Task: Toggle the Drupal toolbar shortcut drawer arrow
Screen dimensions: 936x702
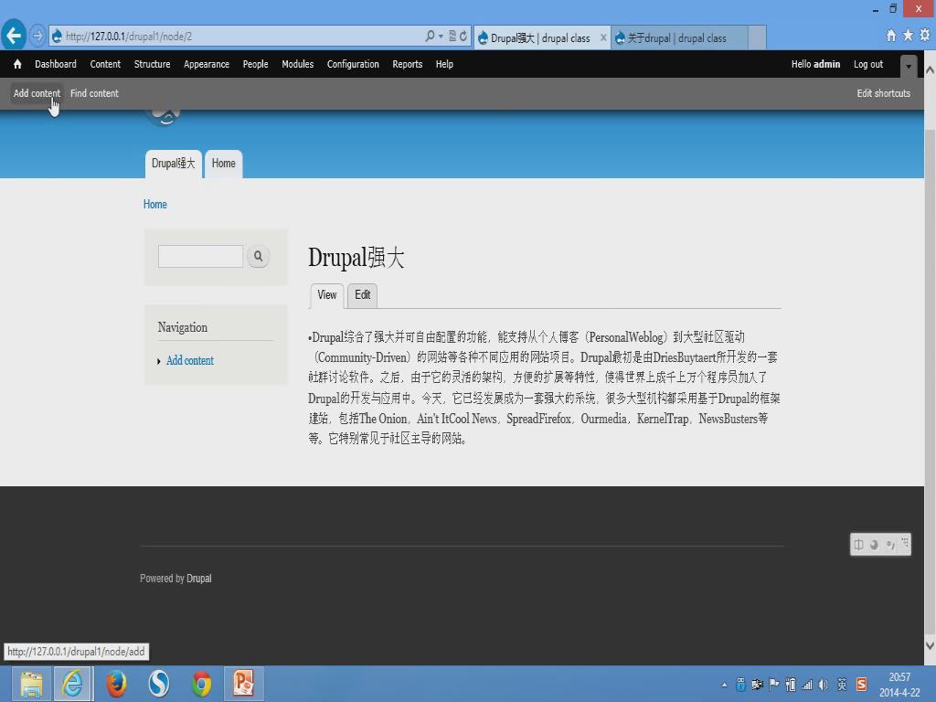Action: click(908, 66)
